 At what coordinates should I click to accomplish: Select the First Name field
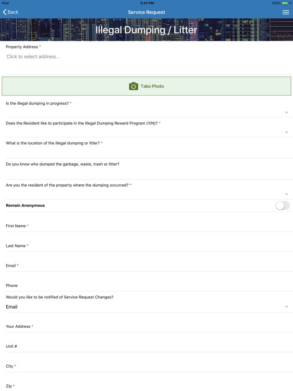click(x=146, y=226)
